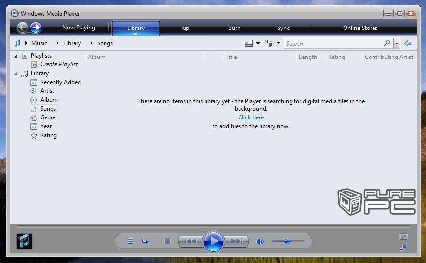
Task: Focus the Search input field
Action: click(x=334, y=44)
